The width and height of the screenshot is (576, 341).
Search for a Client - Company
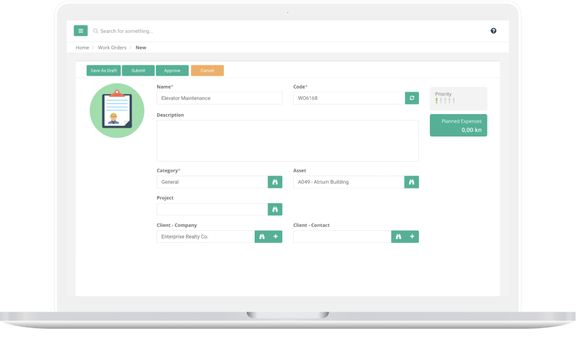[x=262, y=237]
